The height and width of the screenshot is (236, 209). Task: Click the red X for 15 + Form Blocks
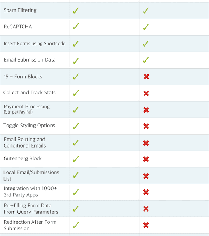[x=146, y=77]
